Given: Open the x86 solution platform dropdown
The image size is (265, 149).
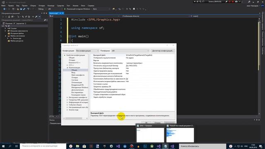Looking at the screenshot, I should (55, 9).
